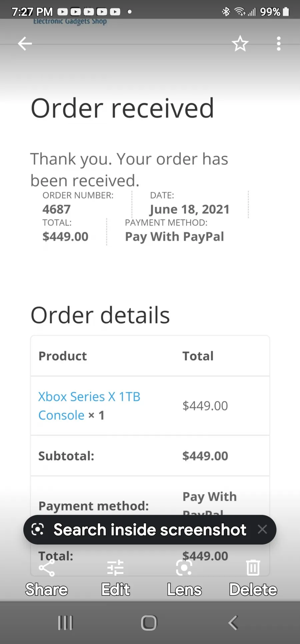The width and height of the screenshot is (300, 644).
Task: Tap the battery indicator in status bar
Action: 286,12
